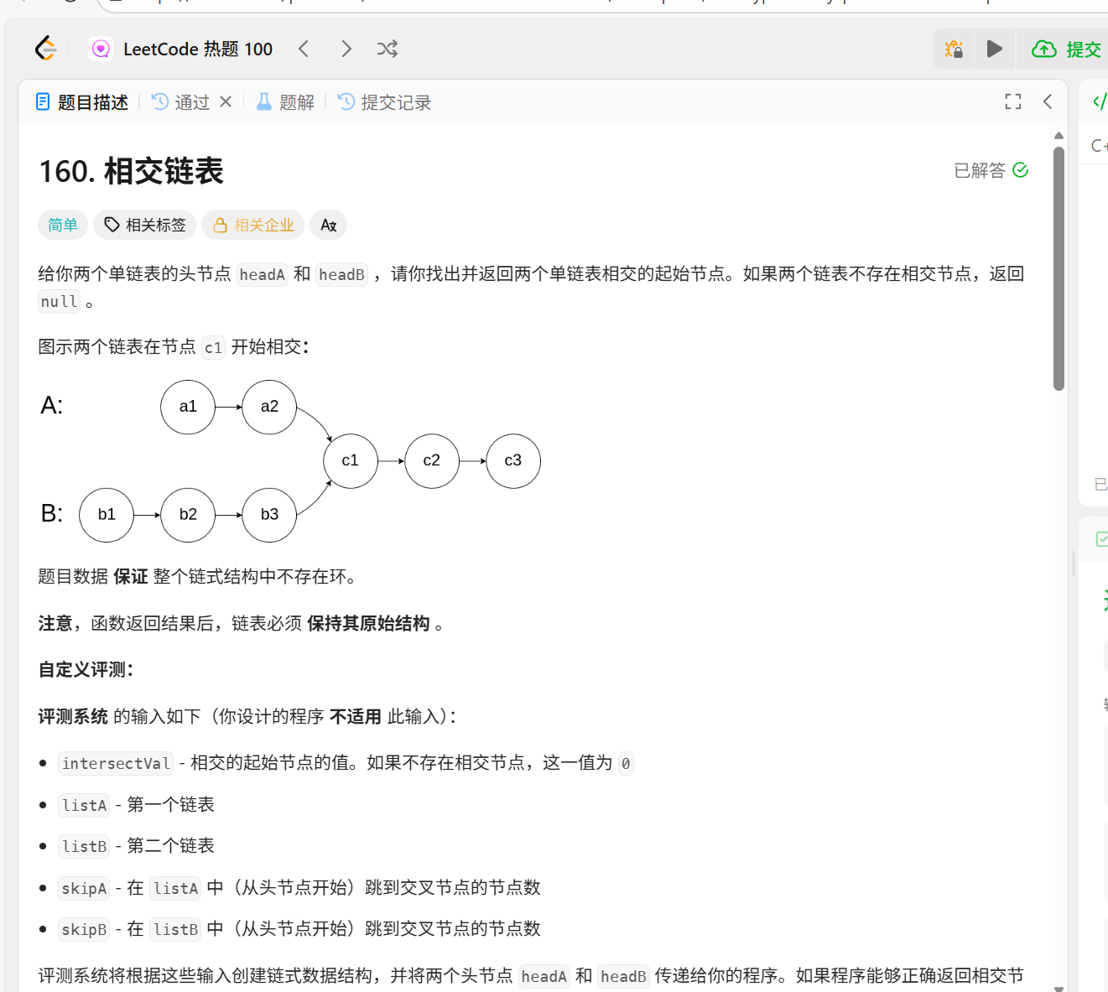This screenshot has height=992, width=1108.
Task: Click the code editor icon on right panel
Action: [x=1099, y=102]
